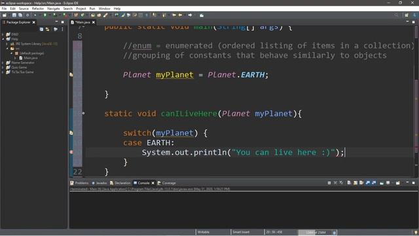The image size is (419, 236).
Task: Close the Main.java editor tab
Action: (x=94, y=22)
